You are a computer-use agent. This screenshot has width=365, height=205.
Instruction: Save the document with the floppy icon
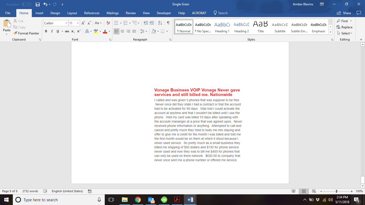coord(38,4)
